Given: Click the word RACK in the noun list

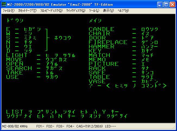Looking at the screenshot, I should (x=97, y=68).
